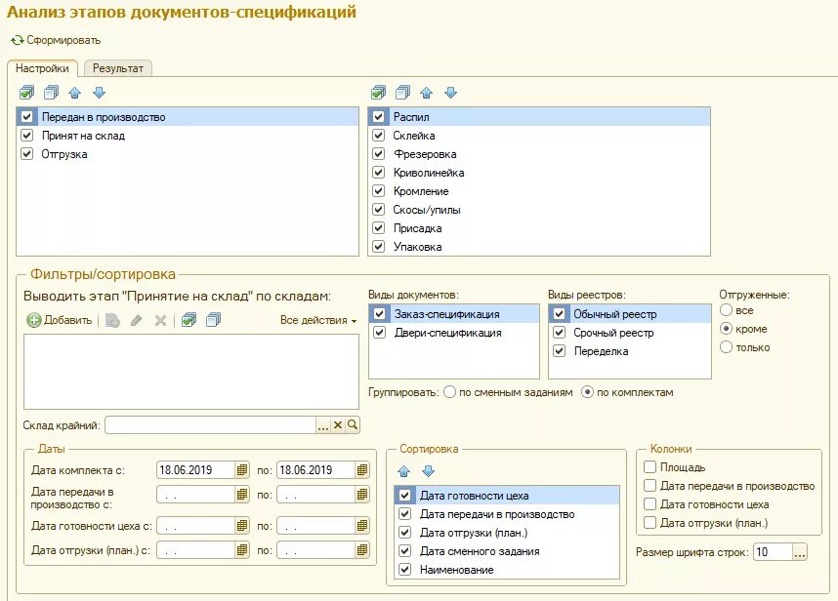Image resolution: width=838 pixels, height=601 pixels.
Task: Uncheck all warehouses icon in warehouses toolbar
Action: pos(213,320)
